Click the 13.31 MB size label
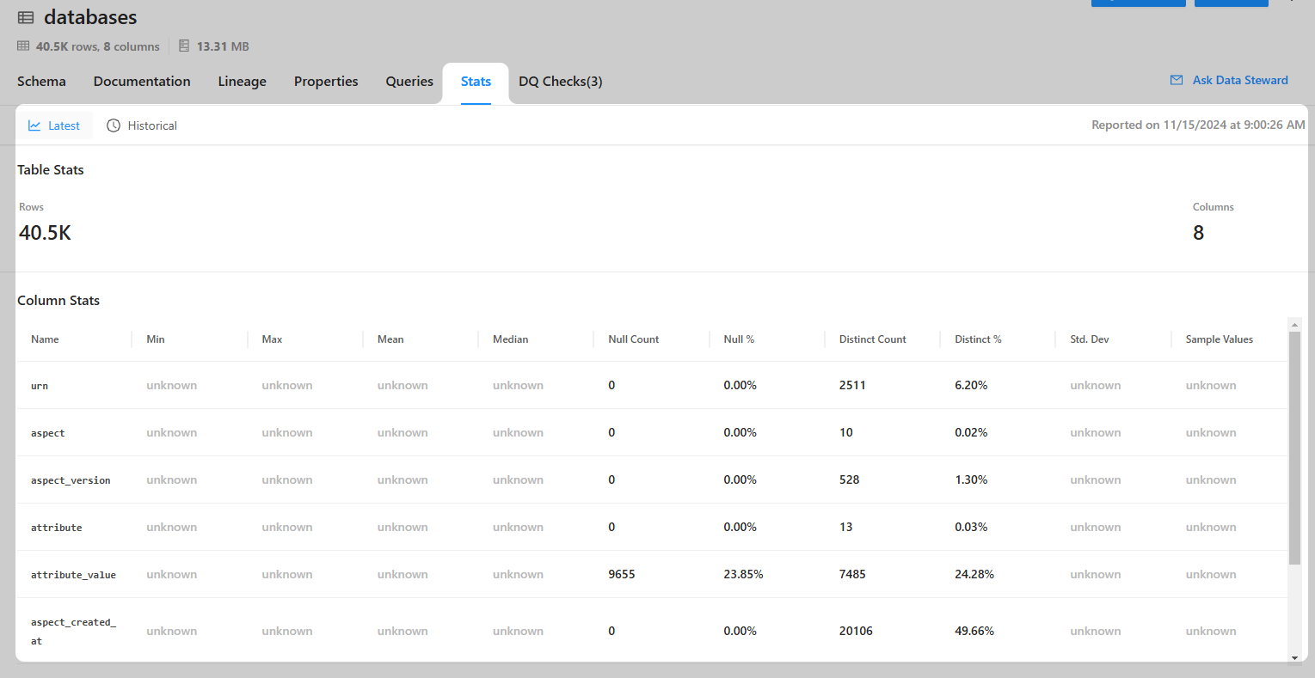This screenshot has width=1315, height=678. click(x=223, y=46)
